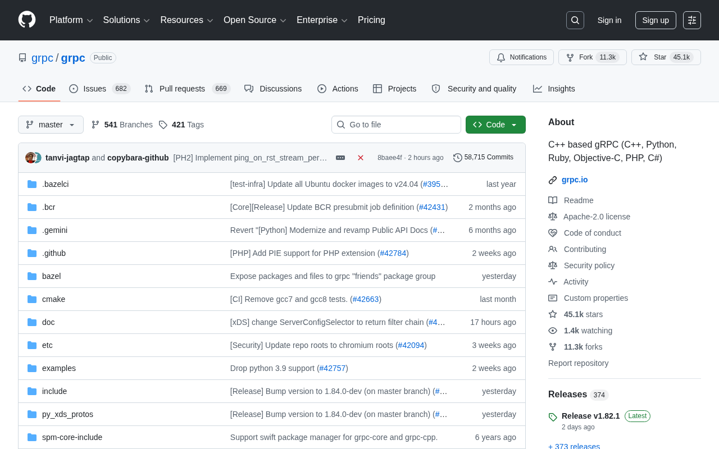
Task: Click the .github folder icon
Action: pyautogui.click(x=32, y=253)
